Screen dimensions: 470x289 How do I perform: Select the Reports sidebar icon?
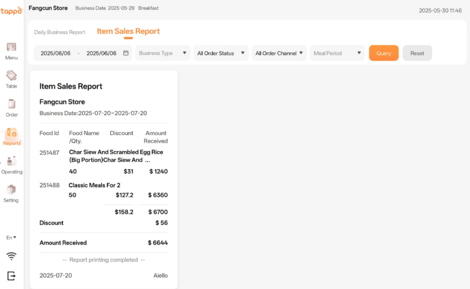click(12, 134)
